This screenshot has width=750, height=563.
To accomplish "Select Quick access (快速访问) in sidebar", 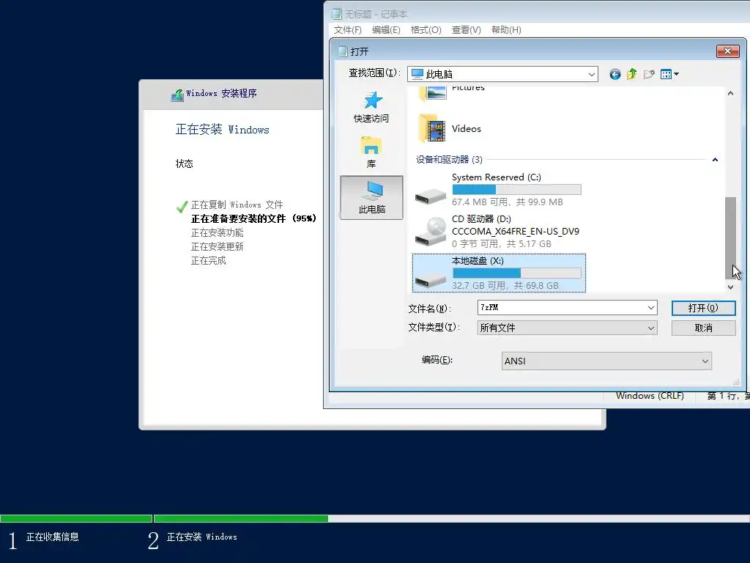I will click(x=371, y=107).
